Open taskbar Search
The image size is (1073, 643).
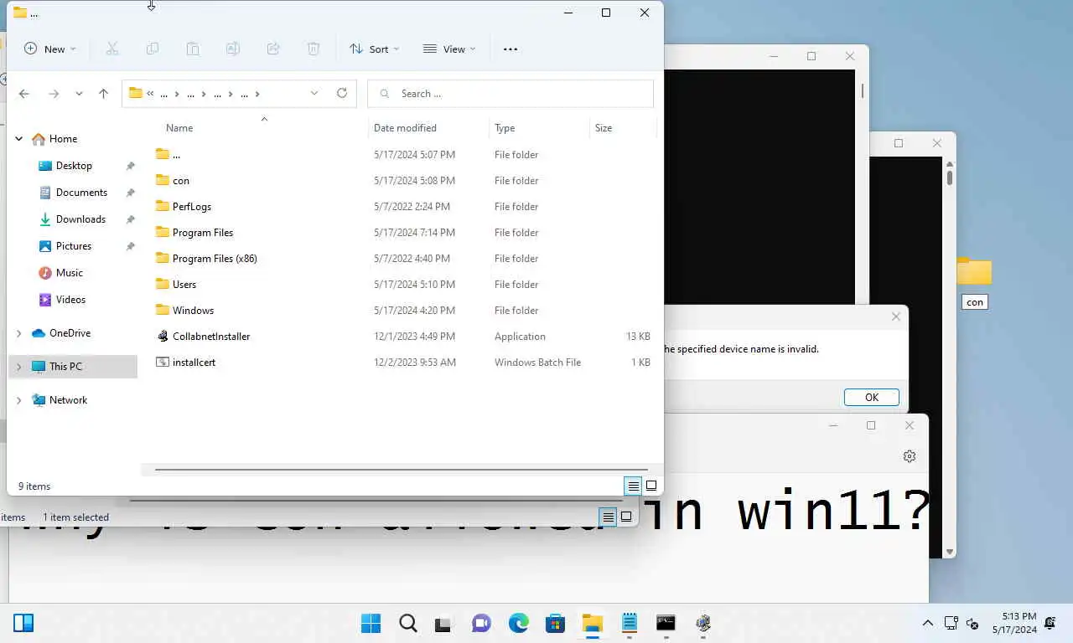click(x=408, y=623)
